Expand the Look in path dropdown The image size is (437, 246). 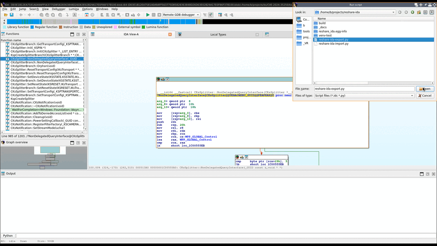click(x=393, y=12)
